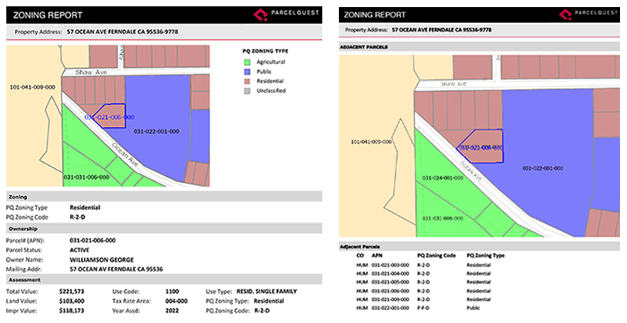627x323 pixels.
Task: Click the Adjacent Parcels header above the table
Action: pyautogui.click(x=479, y=247)
